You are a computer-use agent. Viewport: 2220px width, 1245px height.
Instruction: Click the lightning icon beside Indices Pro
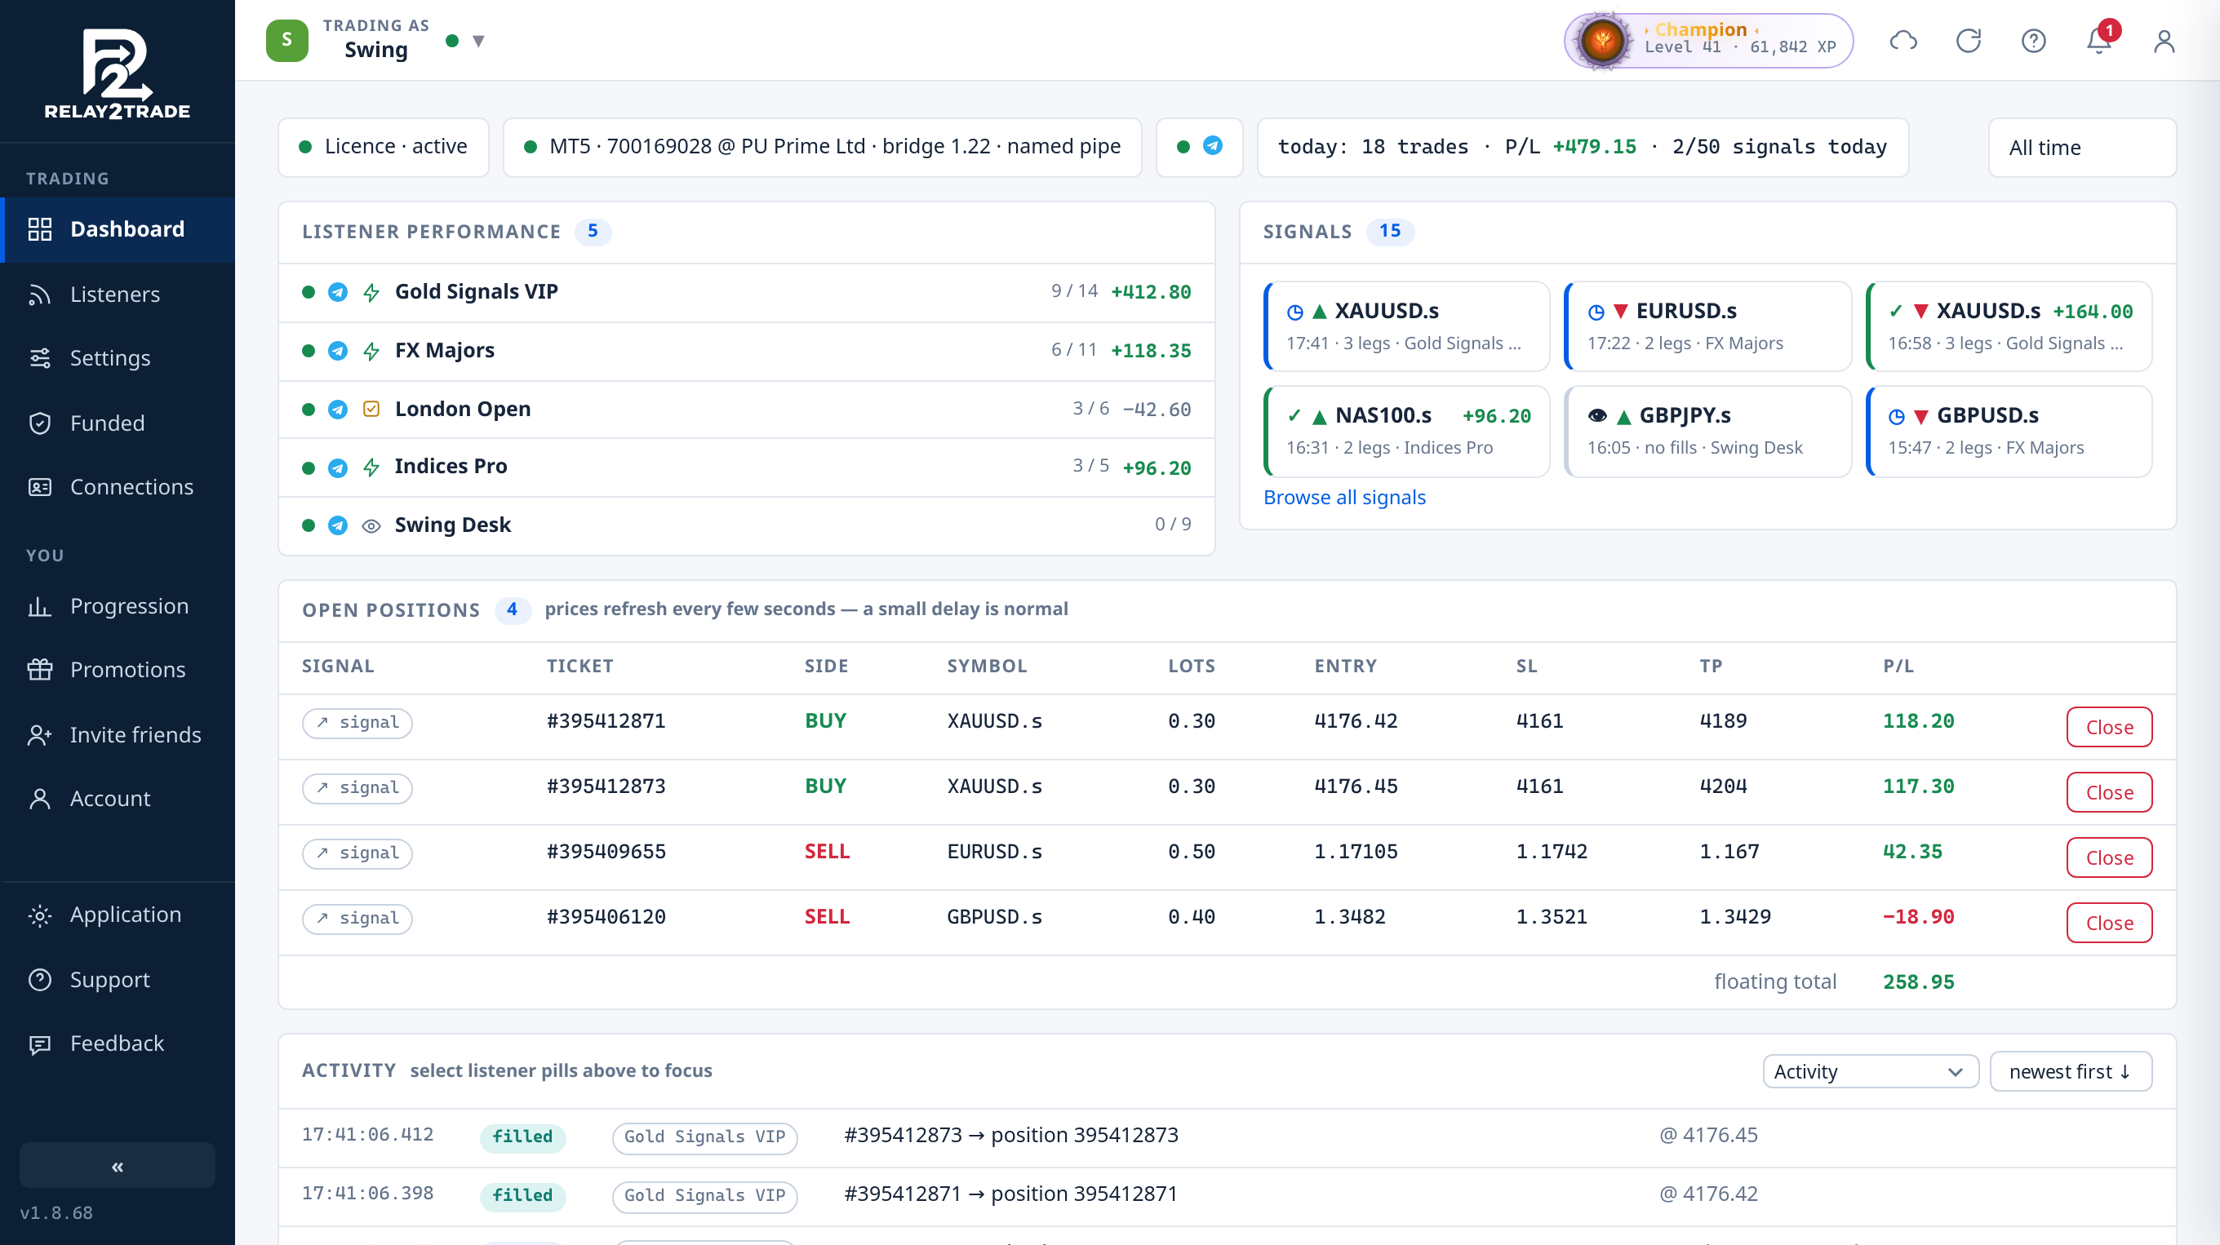pos(371,467)
